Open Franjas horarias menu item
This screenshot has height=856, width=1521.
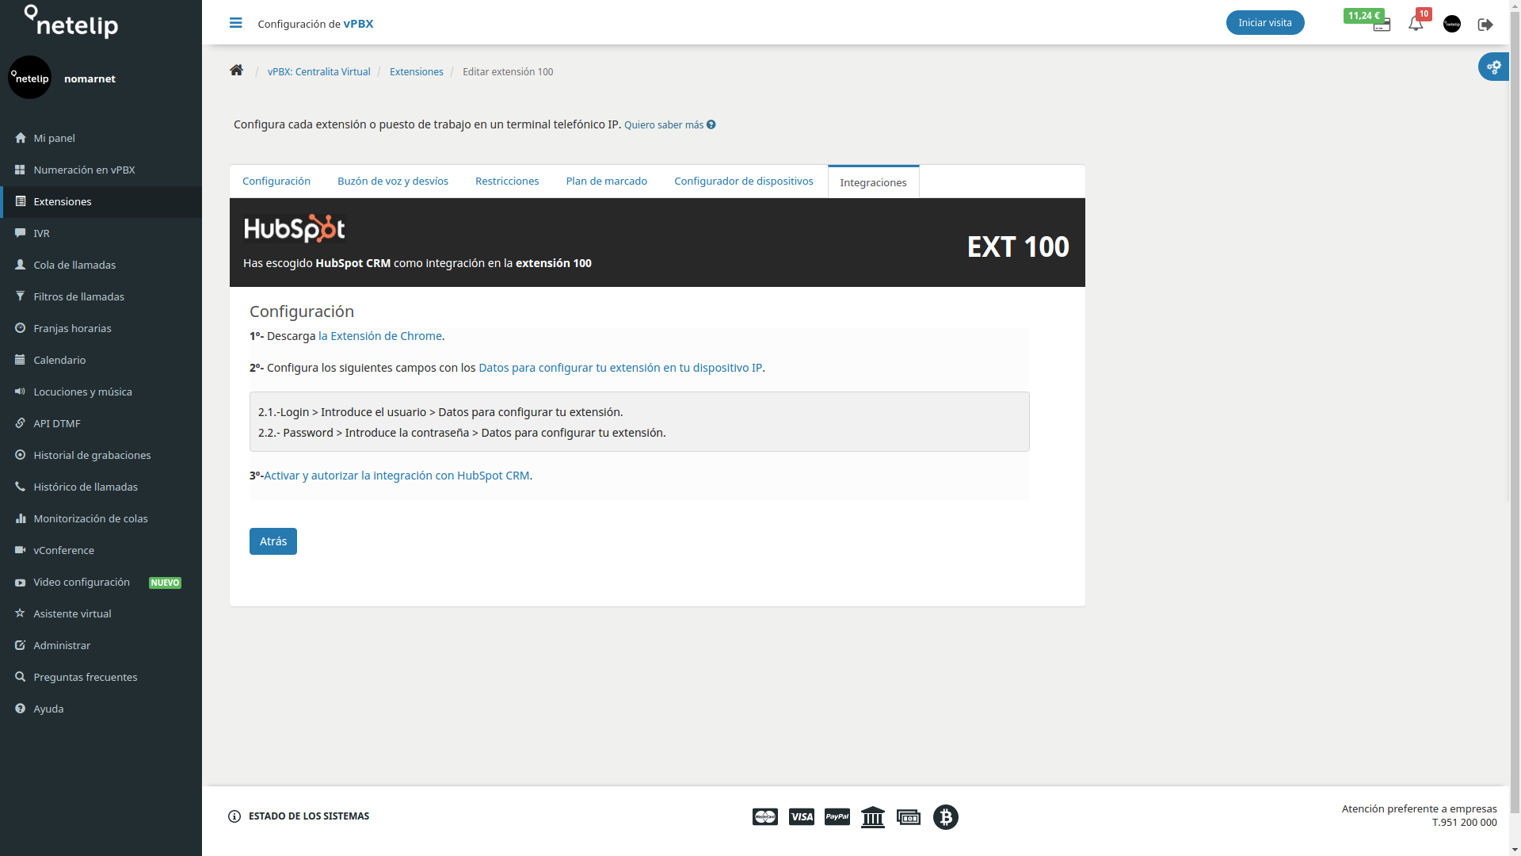(x=101, y=328)
